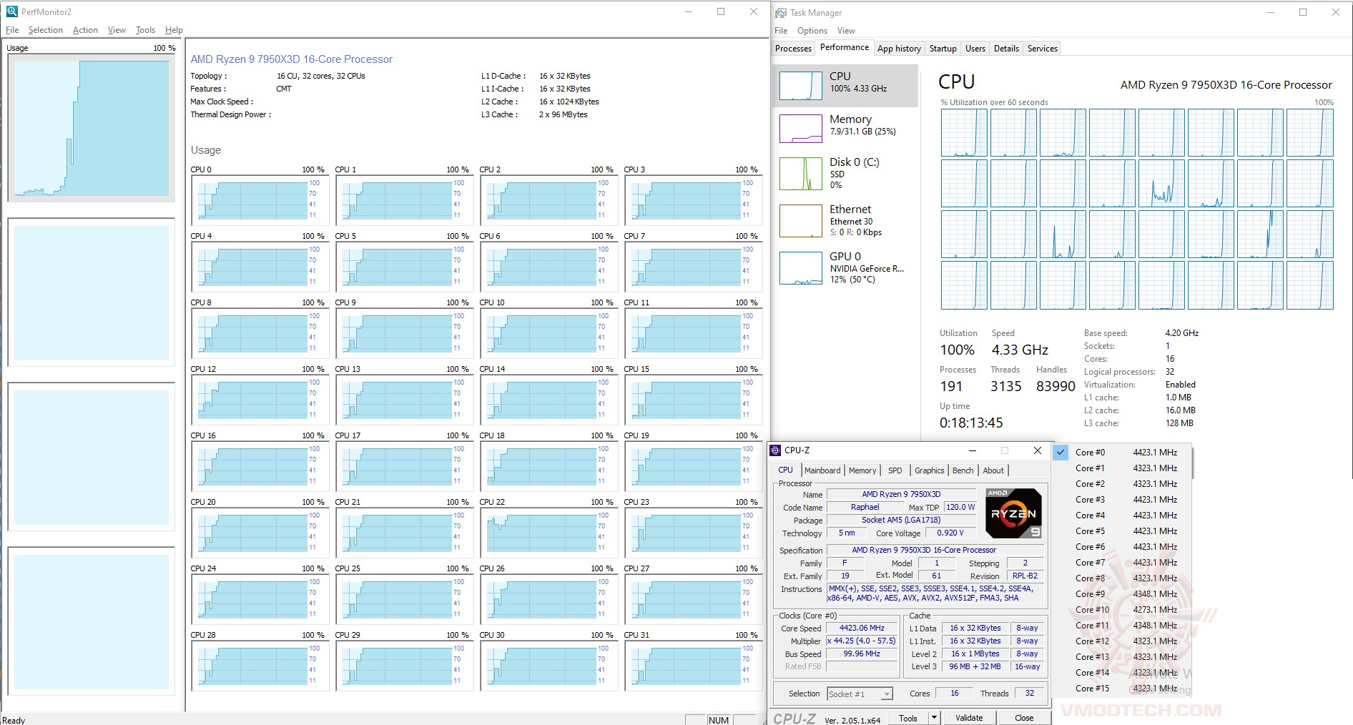Select the Ethernet mini graph icon
The width and height of the screenshot is (1353, 725).
tap(801, 221)
